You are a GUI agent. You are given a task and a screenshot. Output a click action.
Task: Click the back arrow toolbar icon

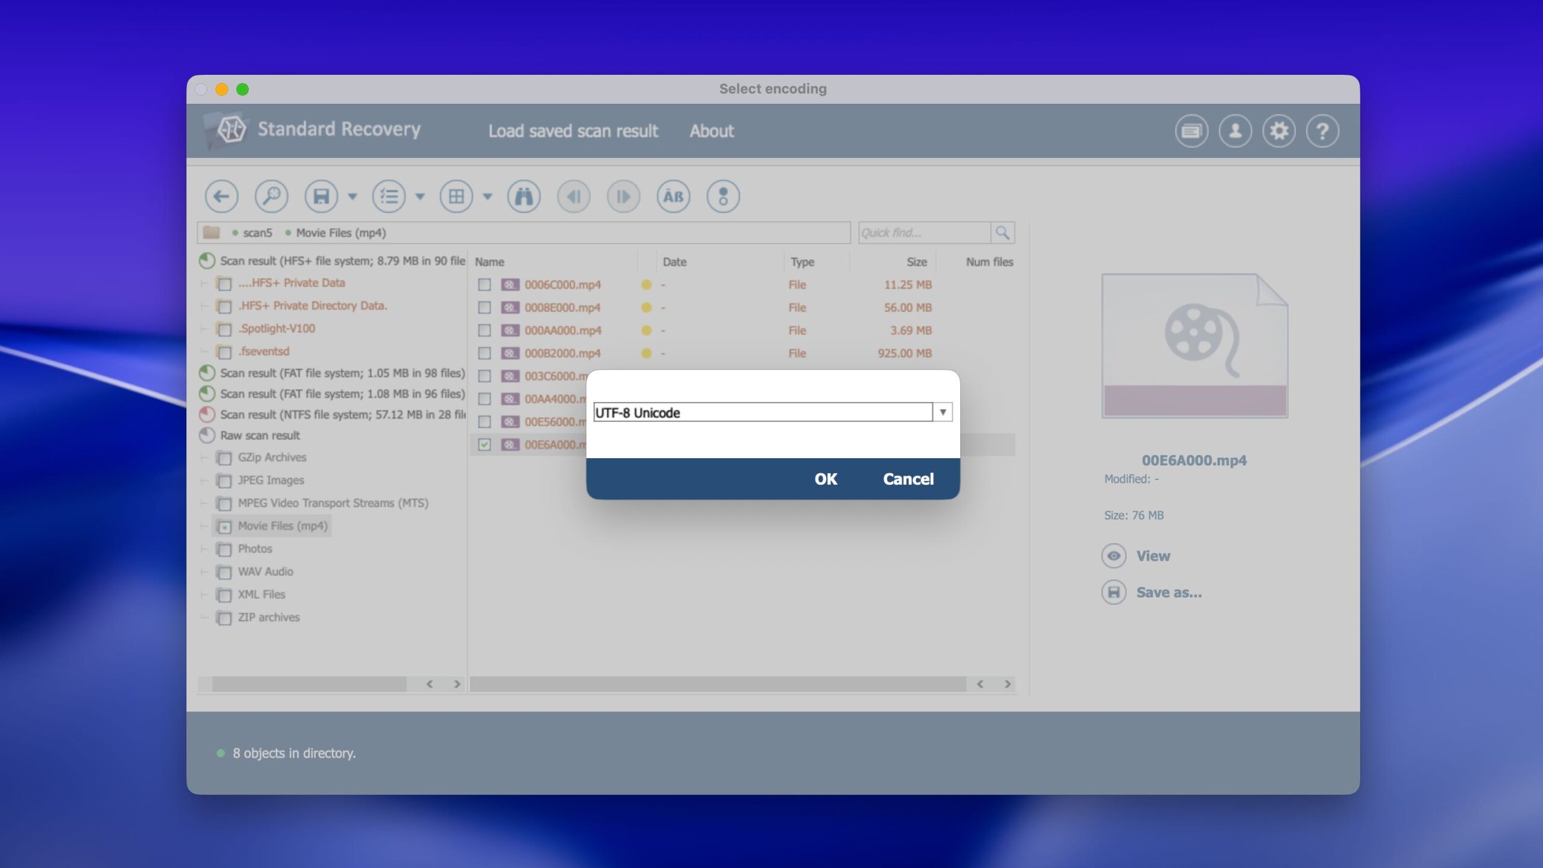[221, 197]
